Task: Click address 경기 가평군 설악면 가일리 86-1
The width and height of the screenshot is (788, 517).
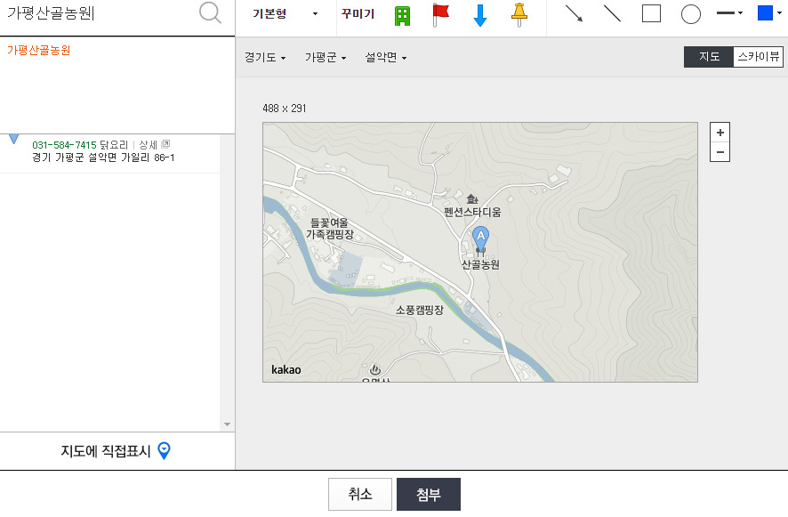Action: pyautogui.click(x=103, y=158)
